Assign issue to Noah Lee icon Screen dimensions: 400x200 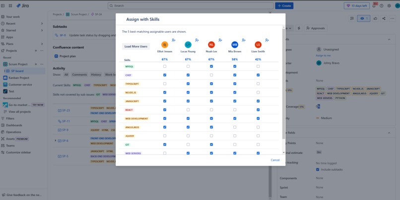point(220,40)
